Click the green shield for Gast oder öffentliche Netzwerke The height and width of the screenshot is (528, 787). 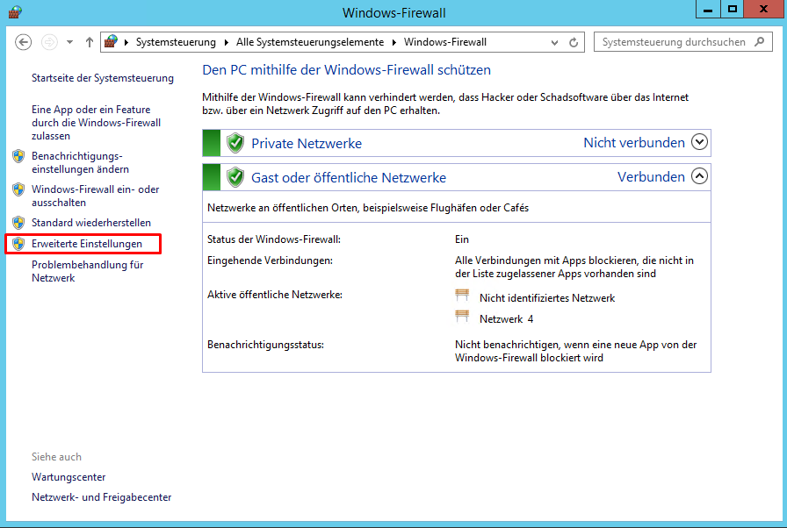[x=235, y=176]
